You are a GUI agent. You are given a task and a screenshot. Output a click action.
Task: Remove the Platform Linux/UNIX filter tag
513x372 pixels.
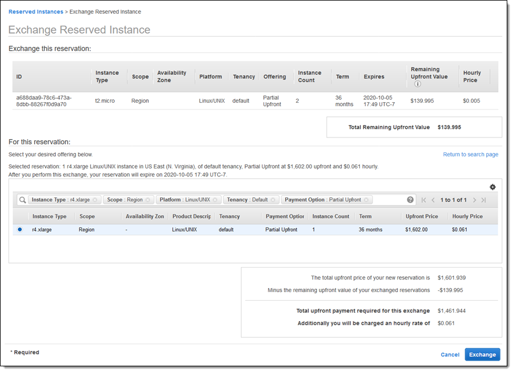[215, 200]
